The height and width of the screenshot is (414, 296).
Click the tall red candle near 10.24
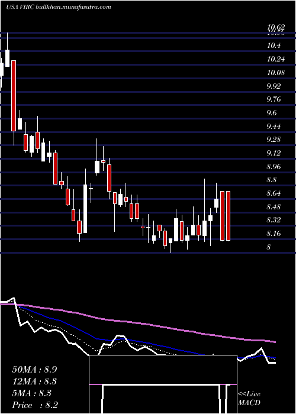14,96
